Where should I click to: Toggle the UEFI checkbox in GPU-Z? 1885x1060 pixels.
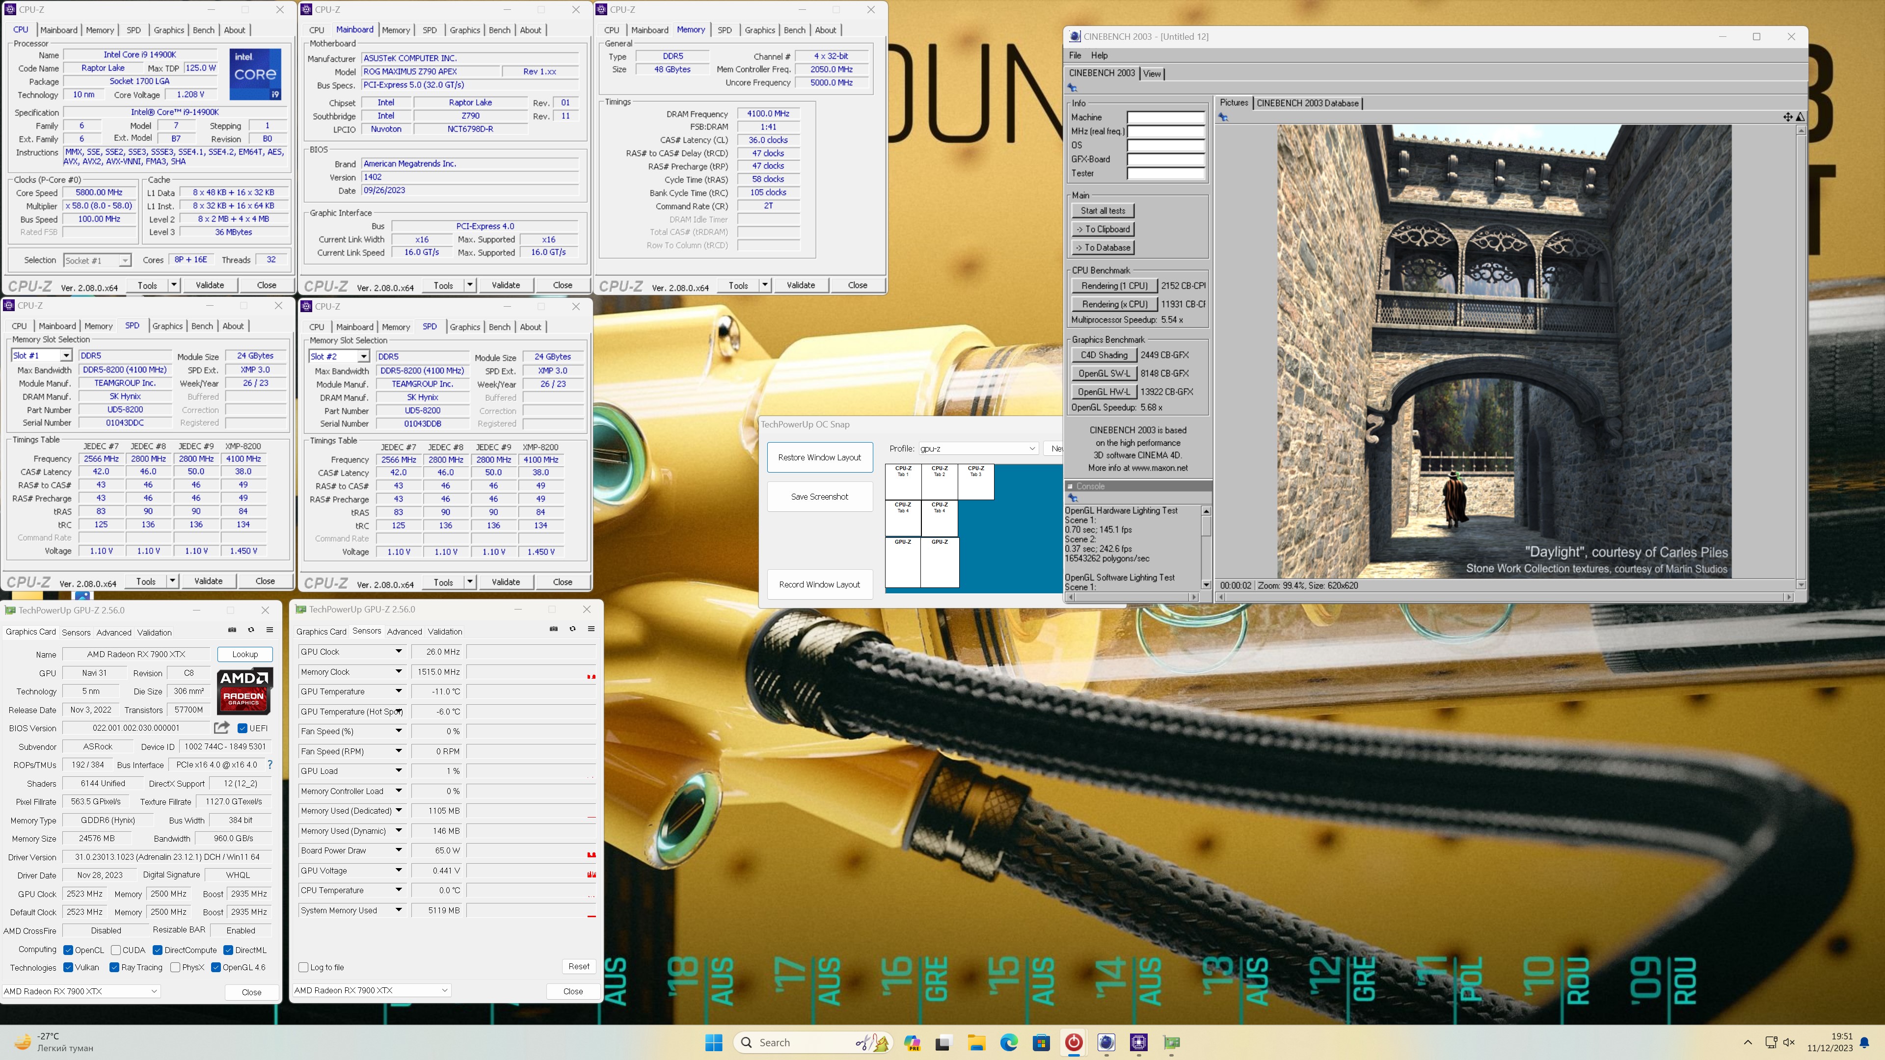click(x=242, y=728)
